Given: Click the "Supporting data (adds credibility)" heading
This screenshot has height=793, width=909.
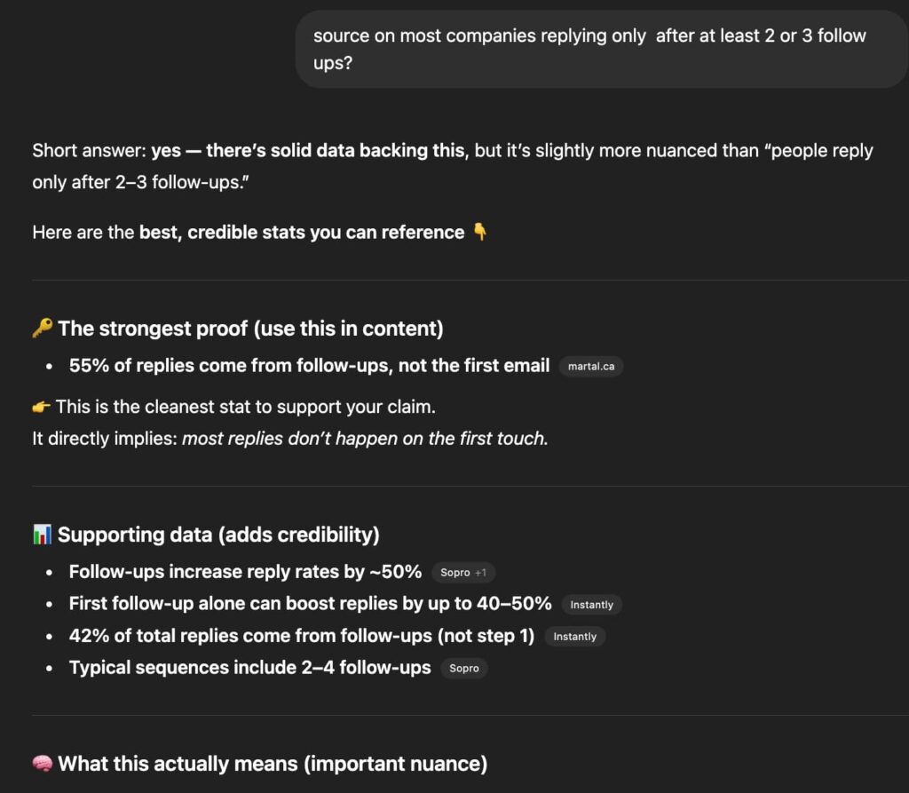Looking at the screenshot, I should [x=218, y=535].
